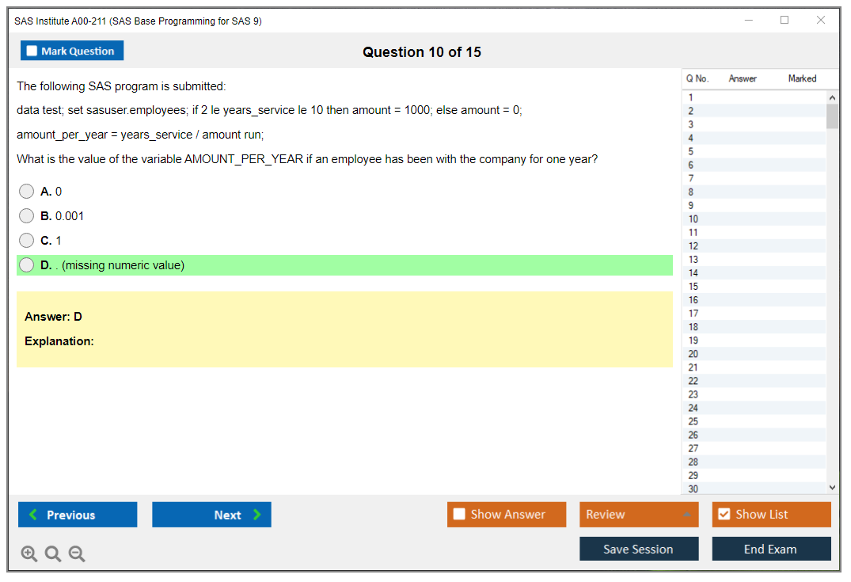Advance to the Next question
Viewport: 851px width, 582px height.
coord(211,515)
